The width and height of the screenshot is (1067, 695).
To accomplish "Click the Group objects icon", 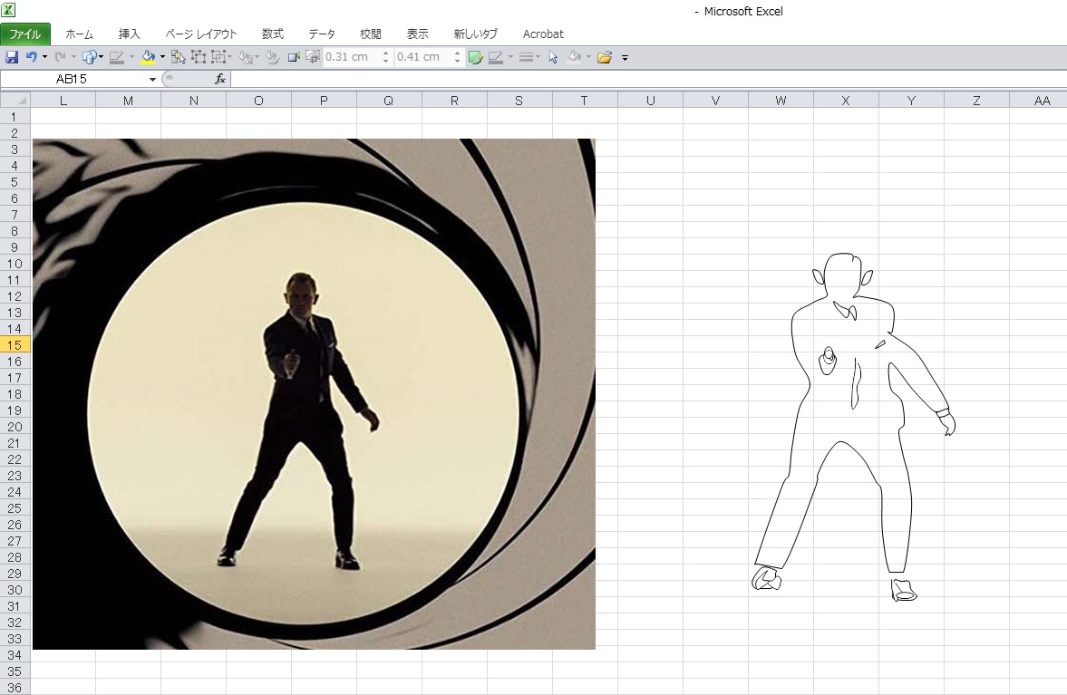I will point(199,57).
